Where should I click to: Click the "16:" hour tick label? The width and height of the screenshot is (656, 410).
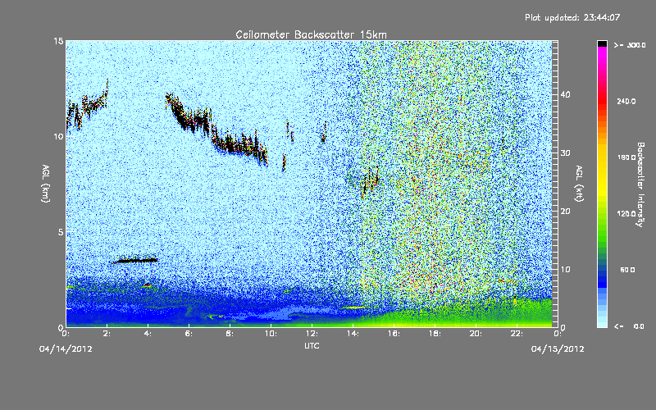click(x=394, y=334)
